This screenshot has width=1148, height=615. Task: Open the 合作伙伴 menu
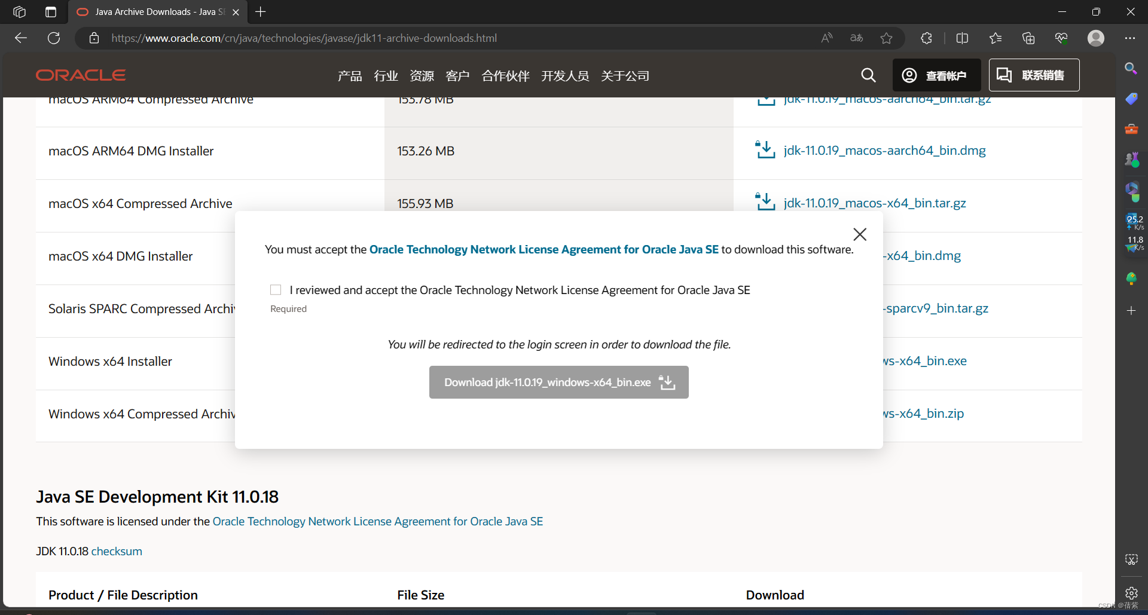(506, 76)
